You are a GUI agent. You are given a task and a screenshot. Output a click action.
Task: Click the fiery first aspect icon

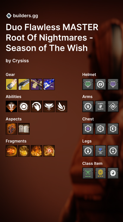[x=11, y=129]
